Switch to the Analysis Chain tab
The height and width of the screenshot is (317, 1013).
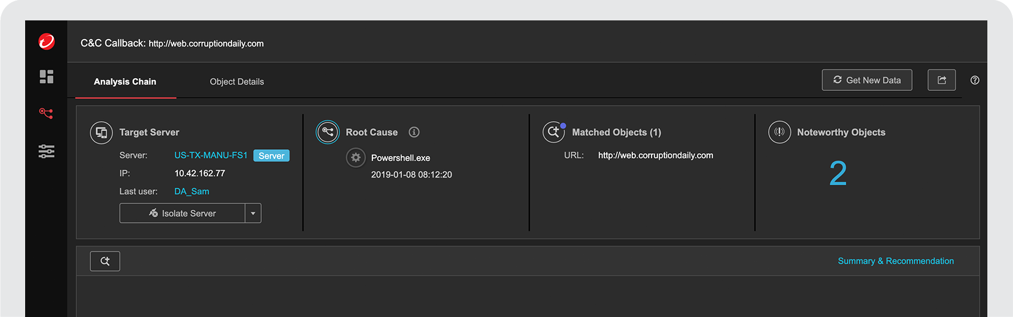(x=125, y=82)
